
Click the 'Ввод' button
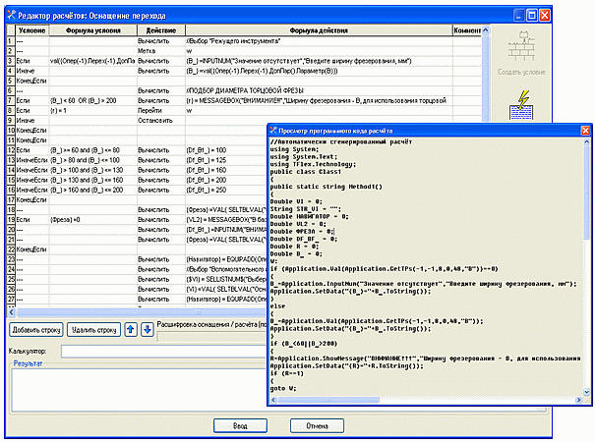point(240,425)
